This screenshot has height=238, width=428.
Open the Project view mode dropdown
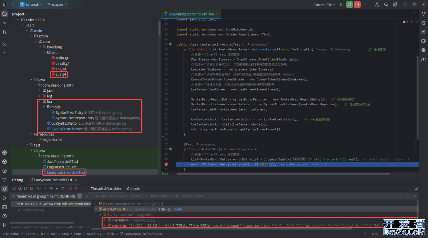tap(20, 14)
